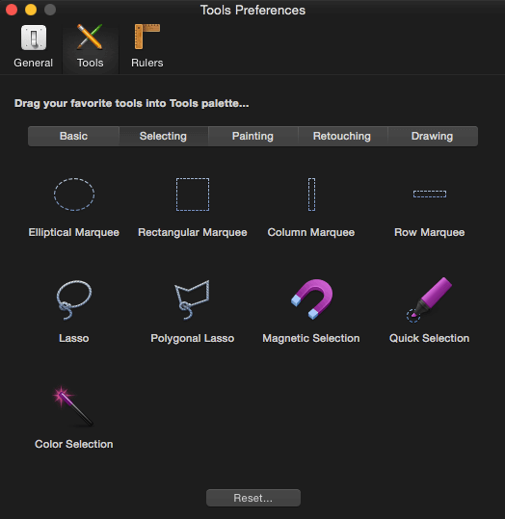This screenshot has width=505, height=519.
Task: Click the Row Marquee tool icon
Action: (x=430, y=194)
